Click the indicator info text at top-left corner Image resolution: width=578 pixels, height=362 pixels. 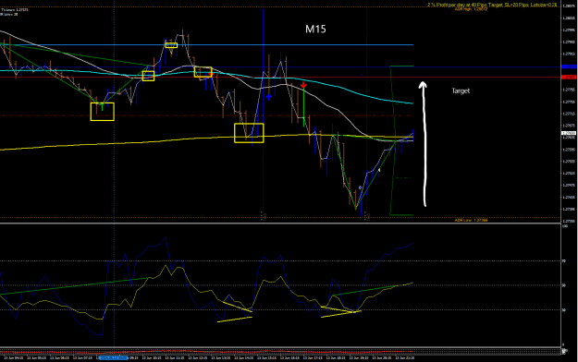(15, 12)
